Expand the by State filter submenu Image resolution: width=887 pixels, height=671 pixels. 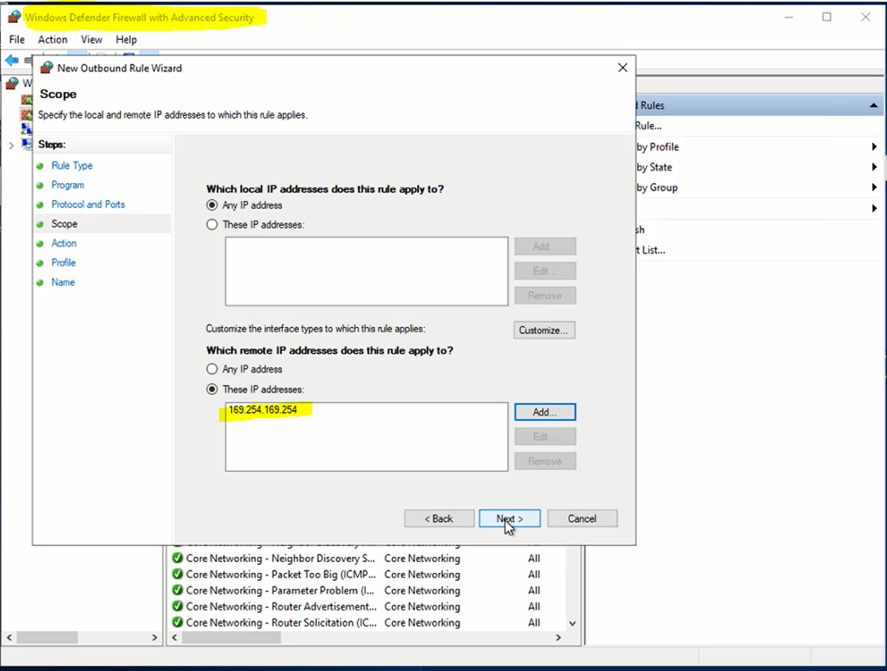[x=874, y=168]
